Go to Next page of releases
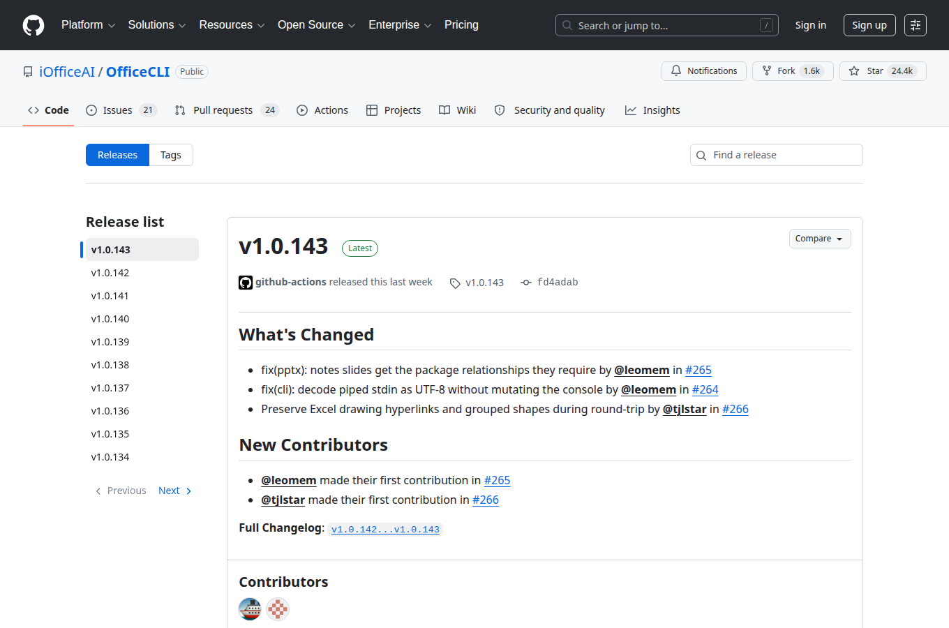The image size is (949, 628). tap(175, 491)
